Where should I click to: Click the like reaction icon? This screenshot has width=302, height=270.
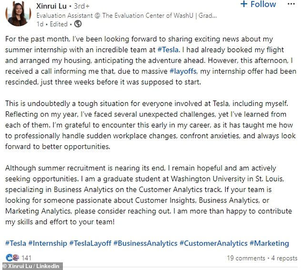pyautogui.click(x=9, y=258)
